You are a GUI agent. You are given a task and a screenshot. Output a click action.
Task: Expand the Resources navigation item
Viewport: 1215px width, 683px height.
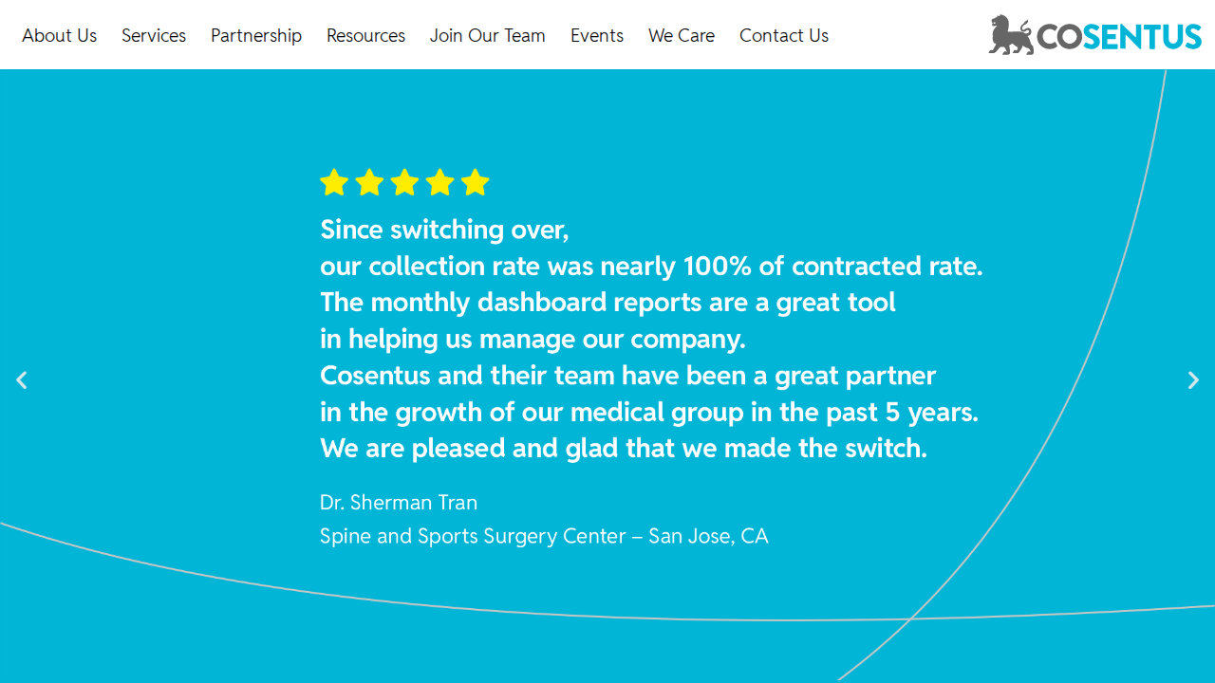pyautogui.click(x=365, y=35)
